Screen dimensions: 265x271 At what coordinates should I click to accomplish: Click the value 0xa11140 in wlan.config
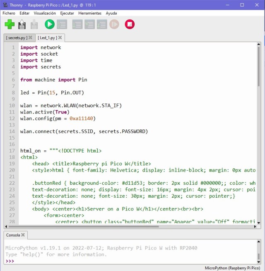click(x=81, y=119)
